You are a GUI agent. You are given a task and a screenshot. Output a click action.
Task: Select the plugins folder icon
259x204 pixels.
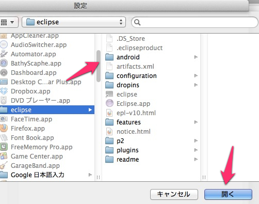click(x=109, y=150)
